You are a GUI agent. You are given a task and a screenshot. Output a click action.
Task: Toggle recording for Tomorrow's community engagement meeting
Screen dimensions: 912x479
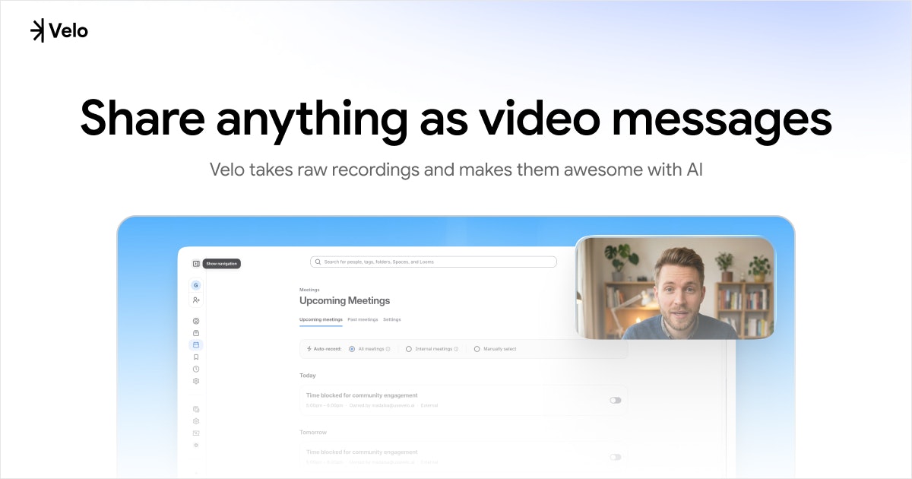pyautogui.click(x=615, y=457)
